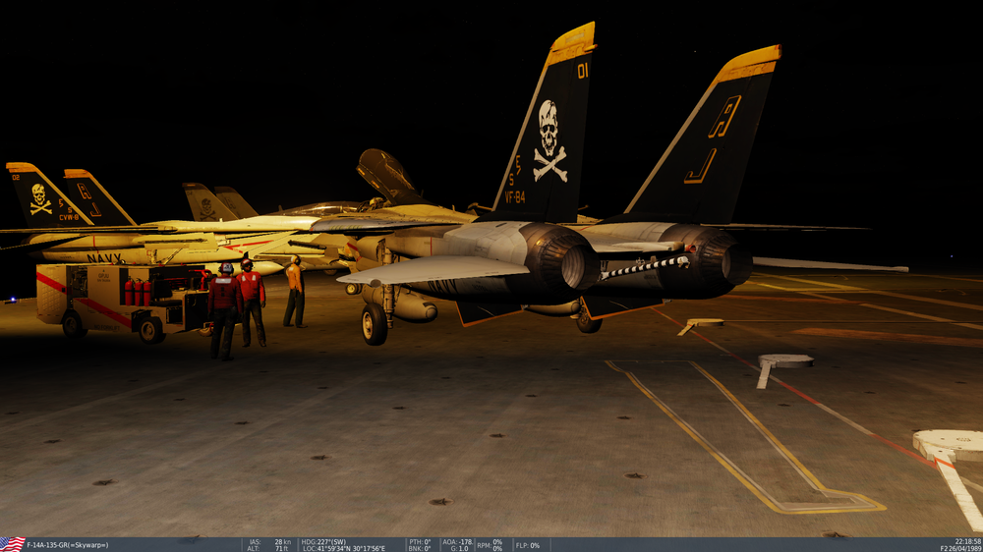Screen dimensions: 983x552
Task: Click the US flag icon in status bar
Action: coord(13,544)
